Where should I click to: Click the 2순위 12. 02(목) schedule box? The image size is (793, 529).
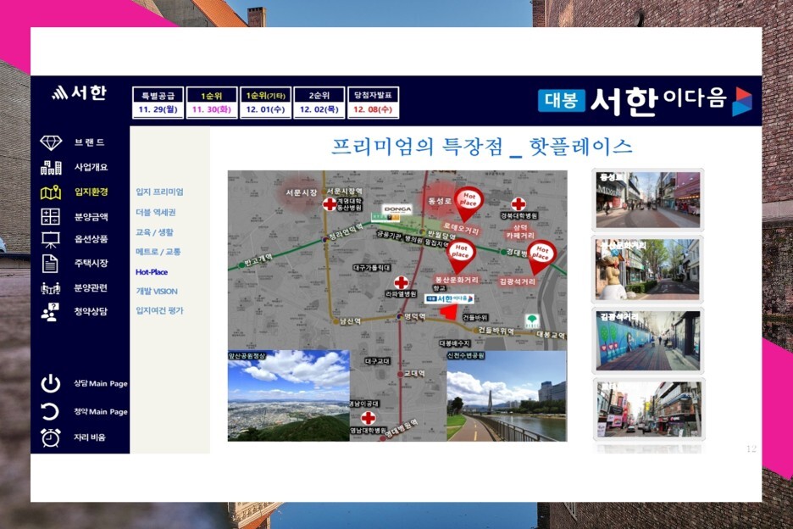pos(319,103)
